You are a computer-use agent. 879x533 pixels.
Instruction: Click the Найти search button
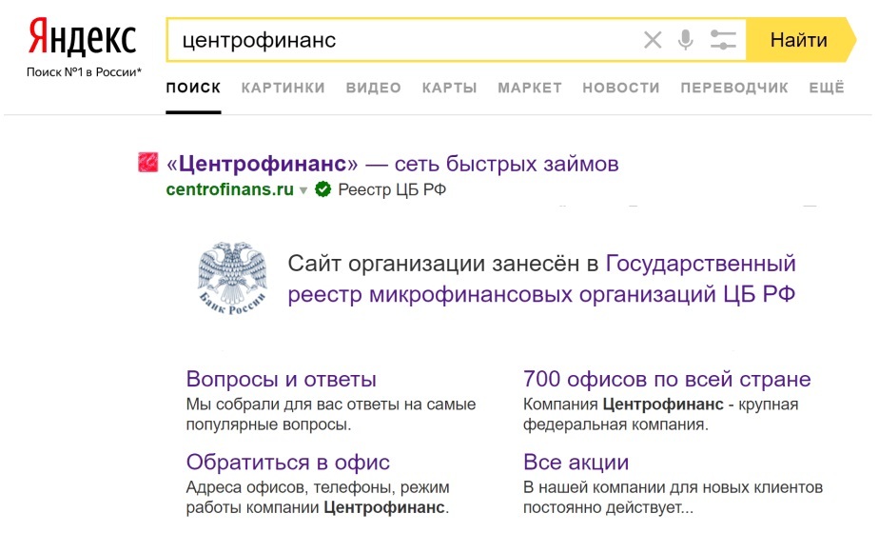tap(801, 40)
